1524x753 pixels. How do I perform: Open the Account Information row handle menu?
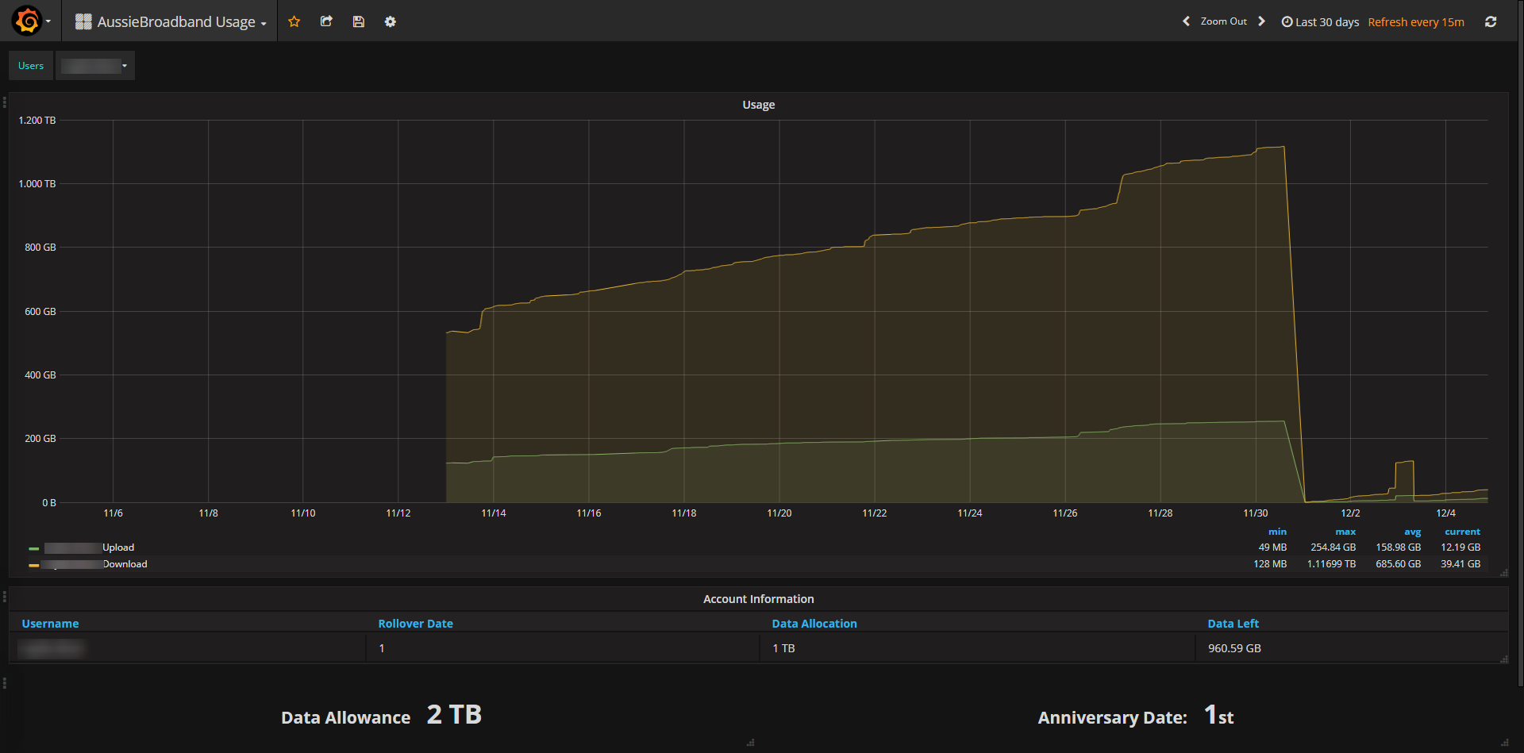[4, 597]
